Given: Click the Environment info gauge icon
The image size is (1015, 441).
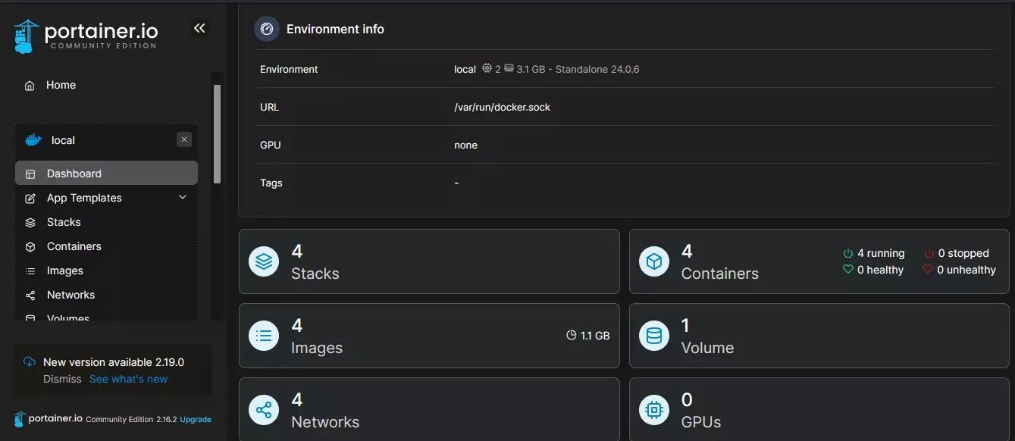Looking at the screenshot, I should coord(266,29).
